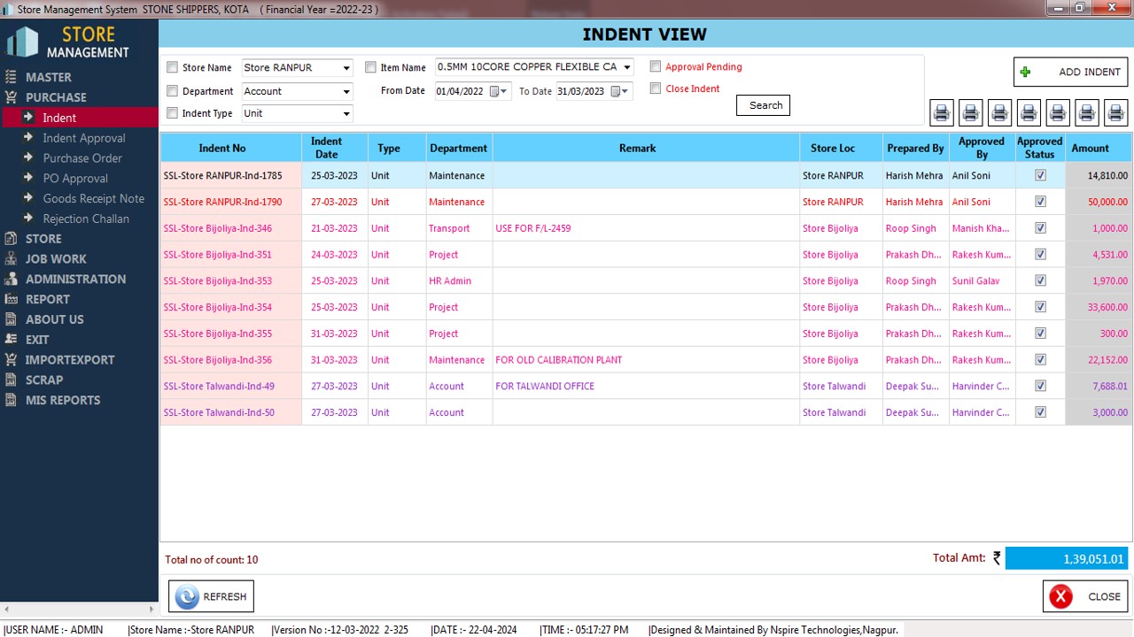Open calendar picker for From Date

tap(497, 91)
